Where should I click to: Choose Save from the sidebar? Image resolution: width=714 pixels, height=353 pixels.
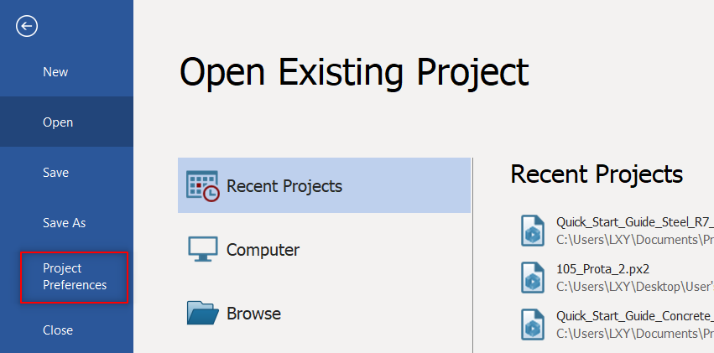[x=55, y=173]
